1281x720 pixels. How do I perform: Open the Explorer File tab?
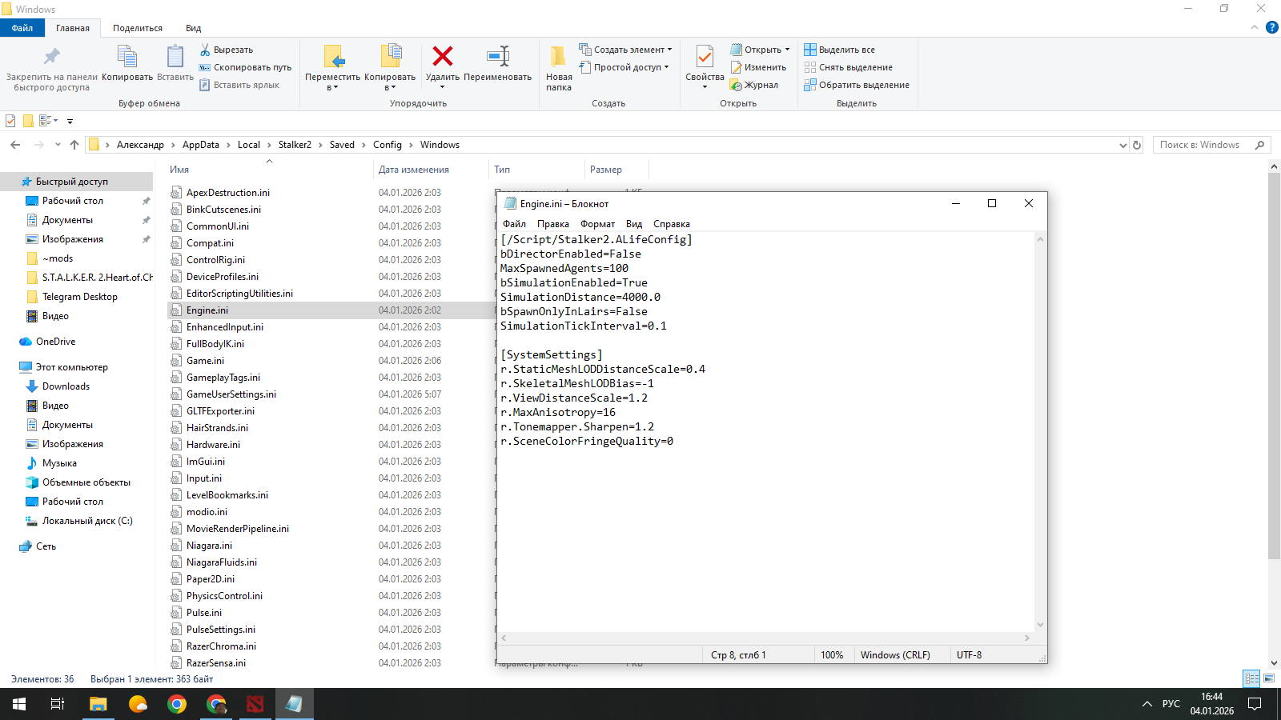(22, 28)
